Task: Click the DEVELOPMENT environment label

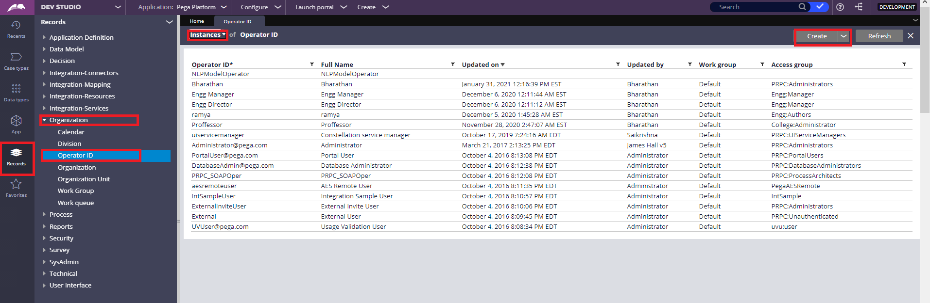Action: (897, 7)
